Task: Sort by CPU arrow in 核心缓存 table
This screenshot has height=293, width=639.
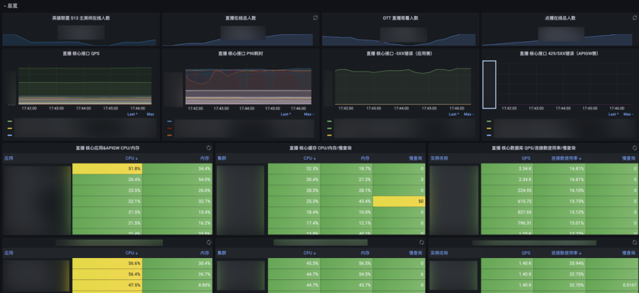Action: pyautogui.click(x=315, y=158)
